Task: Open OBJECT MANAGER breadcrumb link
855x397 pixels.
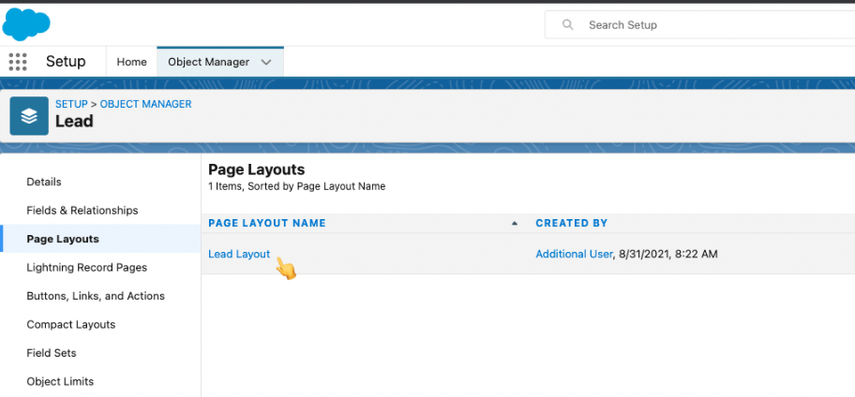Action: coord(145,104)
